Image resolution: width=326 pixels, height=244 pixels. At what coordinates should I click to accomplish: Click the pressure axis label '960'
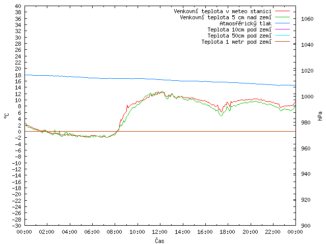click(306, 148)
